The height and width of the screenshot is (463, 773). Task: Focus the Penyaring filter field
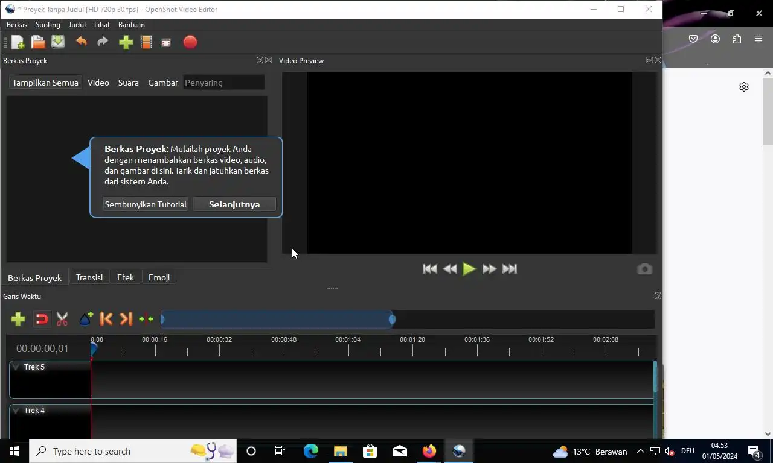coord(224,83)
